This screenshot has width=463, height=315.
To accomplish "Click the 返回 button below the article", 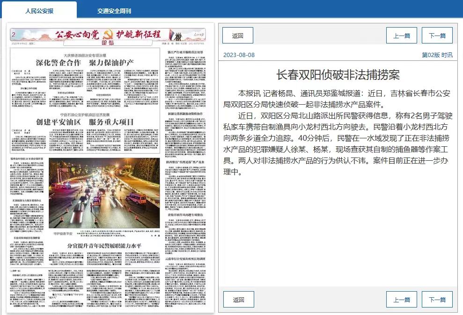I will 239,300.
